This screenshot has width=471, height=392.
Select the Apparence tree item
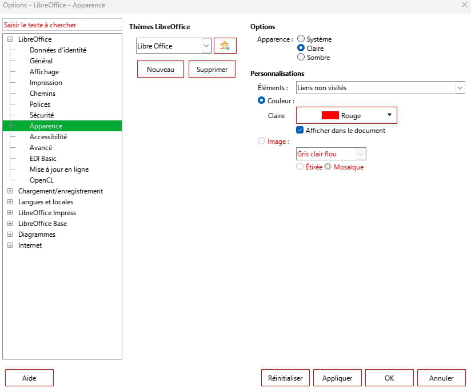click(62, 126)
